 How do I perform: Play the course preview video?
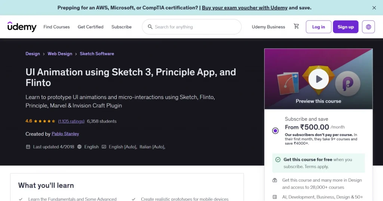pos(319,79)
